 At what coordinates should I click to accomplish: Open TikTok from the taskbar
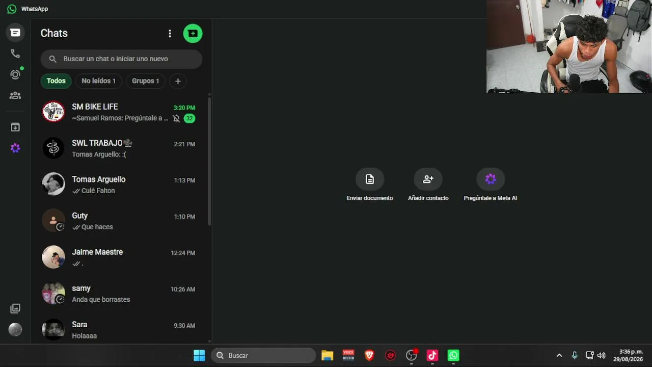pyautogui.click(x=432, y=355)
